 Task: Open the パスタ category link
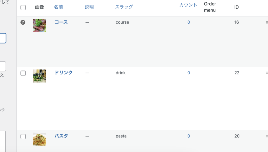tap(61, 136)
